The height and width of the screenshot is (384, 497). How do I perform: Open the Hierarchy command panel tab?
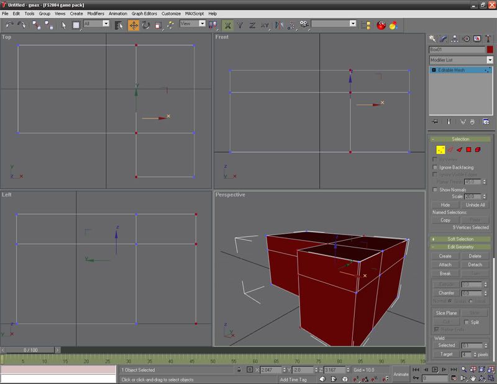point(455,38)
